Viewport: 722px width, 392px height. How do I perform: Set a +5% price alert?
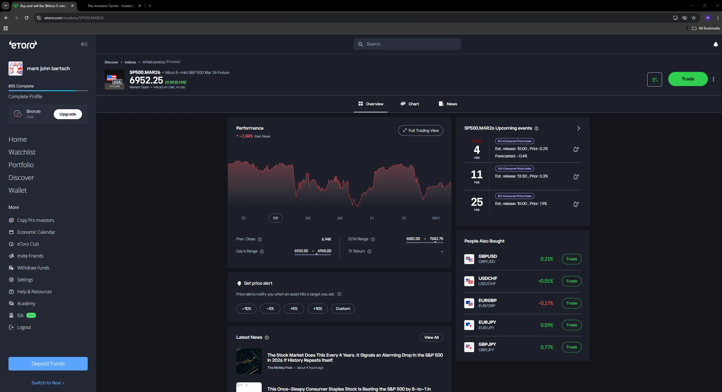[294, 309]
